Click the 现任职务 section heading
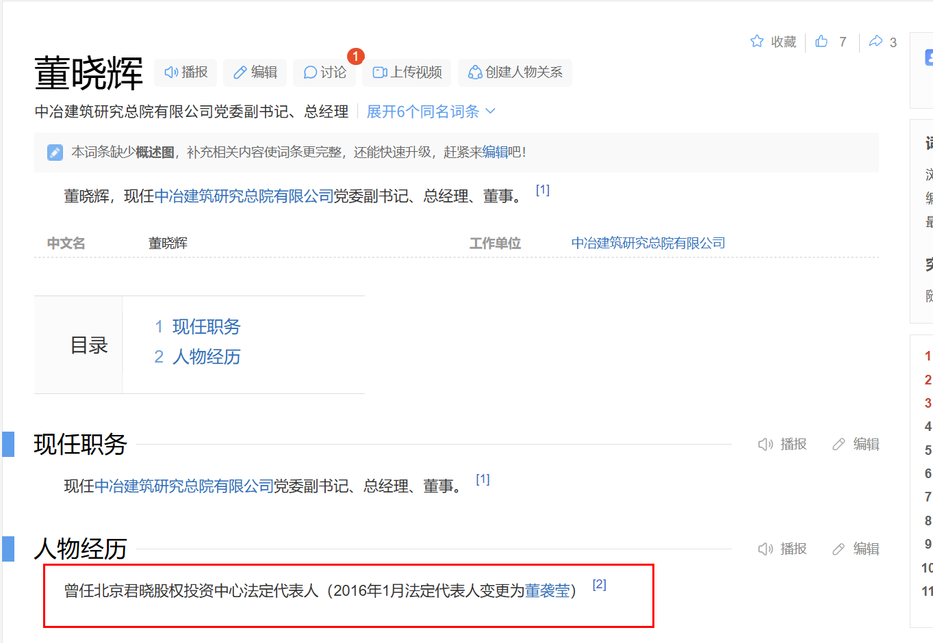This screenshot has width=933, height=643. pos(81,445)
